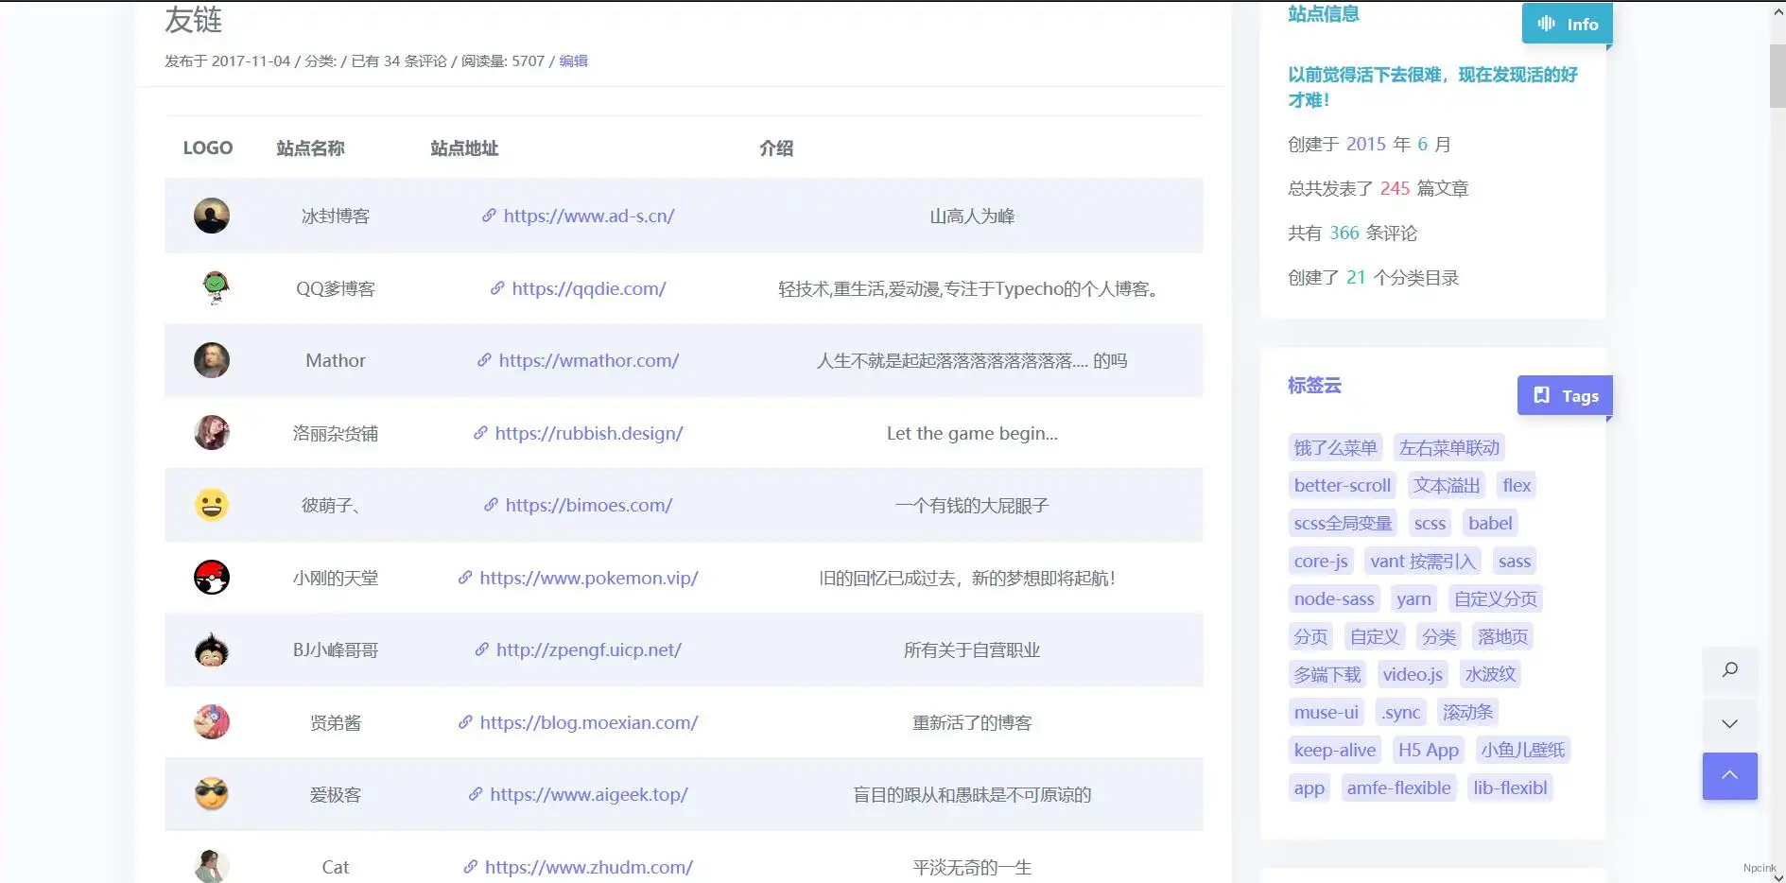The height and width of the screenshot is (883, 1786).
Task: Click the avatar of 贤弟酱
Action: pyautogui.click(x=212, y=722)
